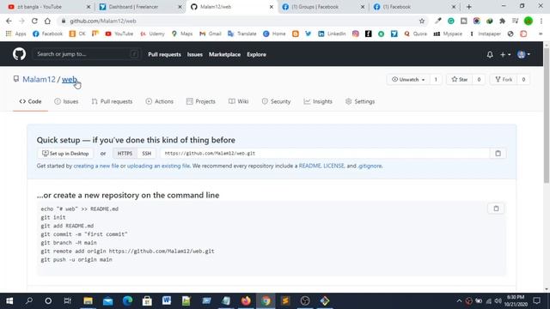This screenshot has width=550, height=309.
Task: Open the Udemy bookmark
Action: coord(153,33)
